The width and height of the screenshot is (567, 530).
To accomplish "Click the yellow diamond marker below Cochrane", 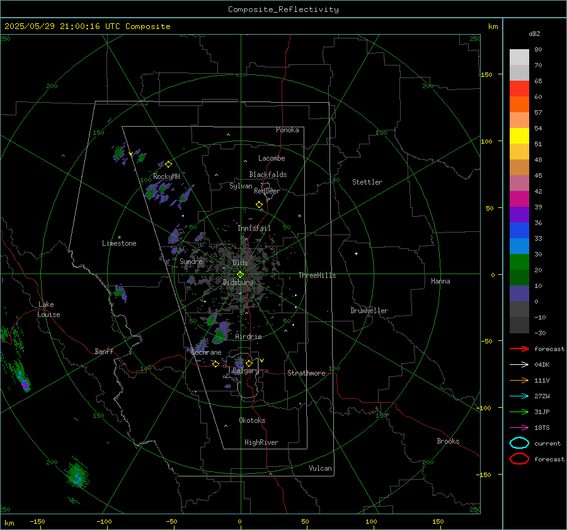I will tap(215, 364).
